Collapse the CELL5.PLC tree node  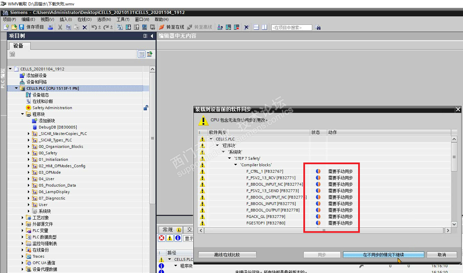tap(16, 88)
